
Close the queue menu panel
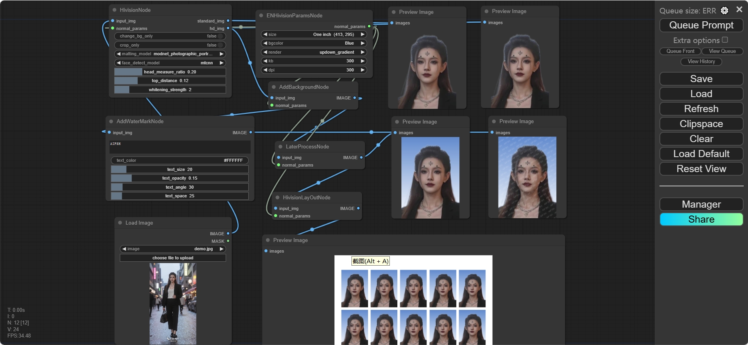[739, 9]
